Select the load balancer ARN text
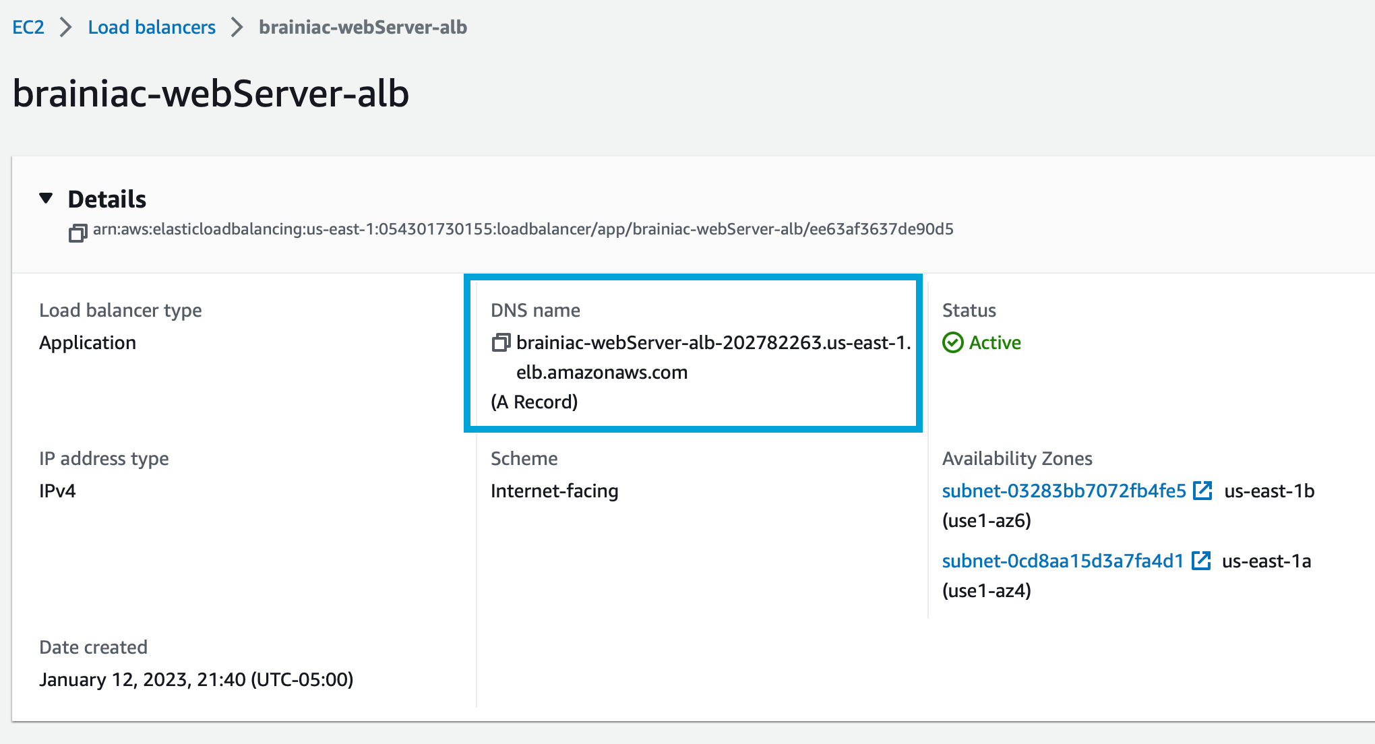The image size is (1375, 744). [523, 229]
